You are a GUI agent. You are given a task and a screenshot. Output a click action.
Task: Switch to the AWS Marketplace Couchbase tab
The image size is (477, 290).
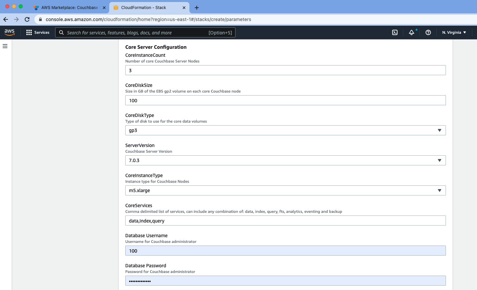click(x=68, y=7)
